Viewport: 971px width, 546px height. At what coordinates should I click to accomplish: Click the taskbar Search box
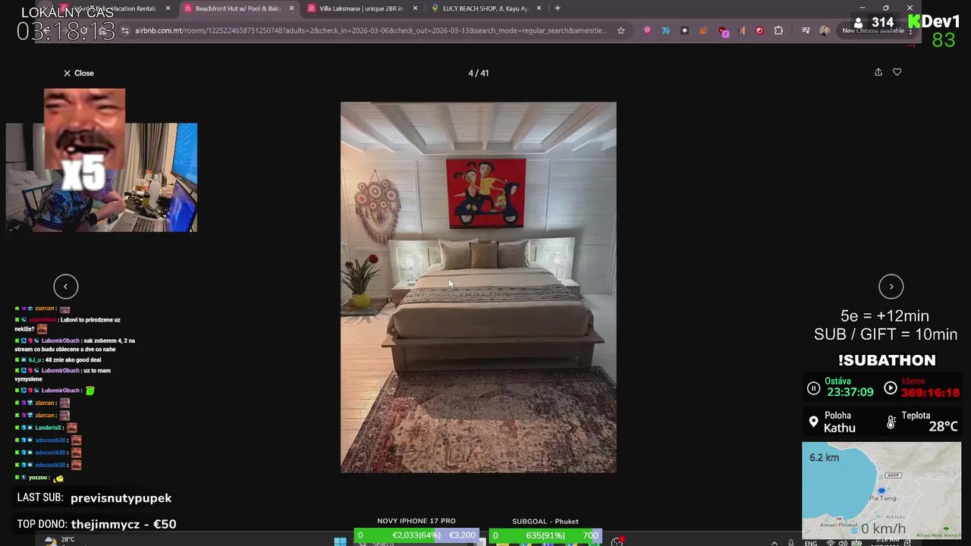pyautogui.click(x=417, y=542)
